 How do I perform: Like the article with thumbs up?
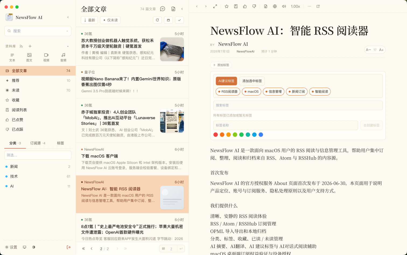[245, 6]
